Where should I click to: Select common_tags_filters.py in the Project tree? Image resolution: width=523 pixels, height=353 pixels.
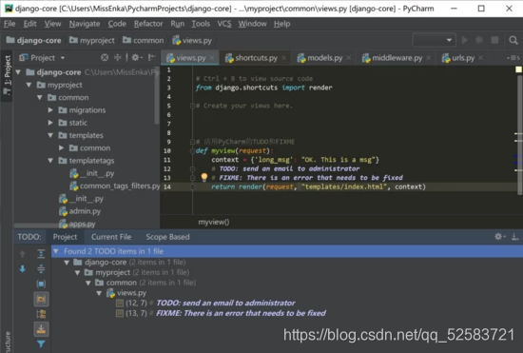115,186
